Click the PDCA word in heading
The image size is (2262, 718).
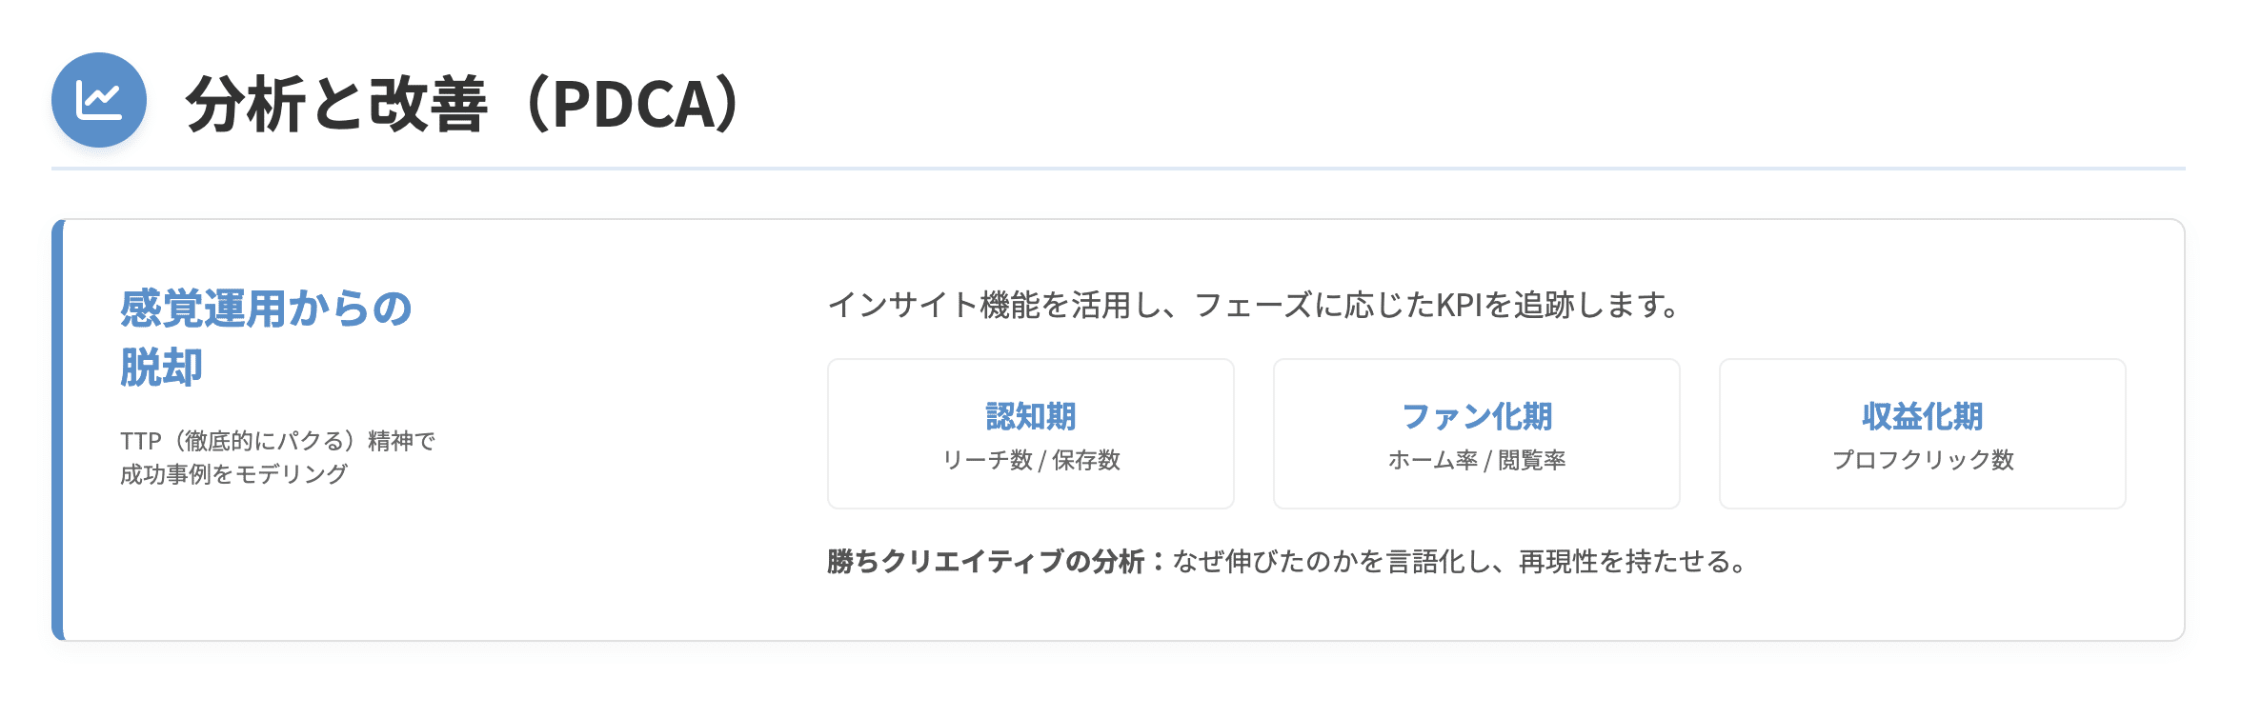[x=634, y=103]
